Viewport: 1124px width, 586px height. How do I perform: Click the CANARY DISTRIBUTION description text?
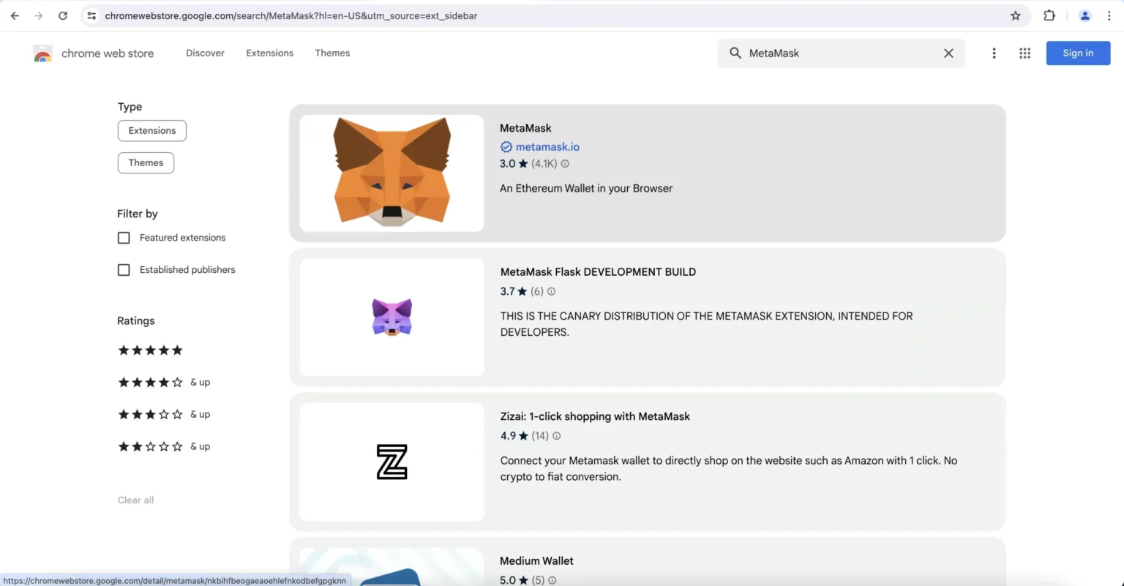coord(707,324)
